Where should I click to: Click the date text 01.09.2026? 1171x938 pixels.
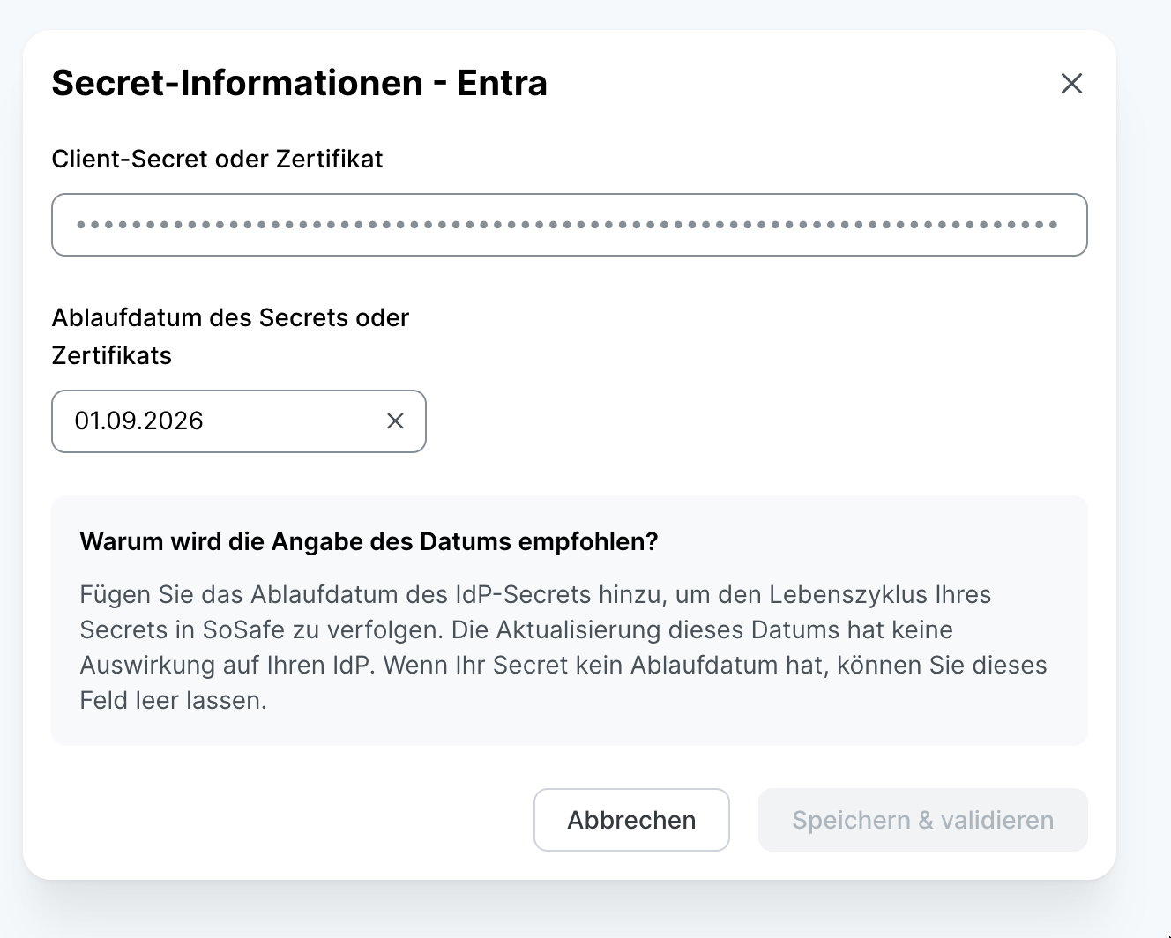click(138, 421)
